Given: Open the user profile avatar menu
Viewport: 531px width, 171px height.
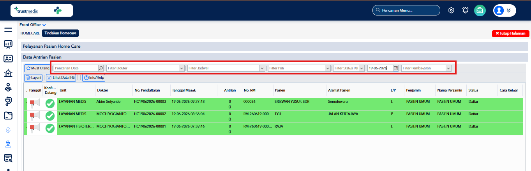Looking at the screenshot, I should click(504, 10).
